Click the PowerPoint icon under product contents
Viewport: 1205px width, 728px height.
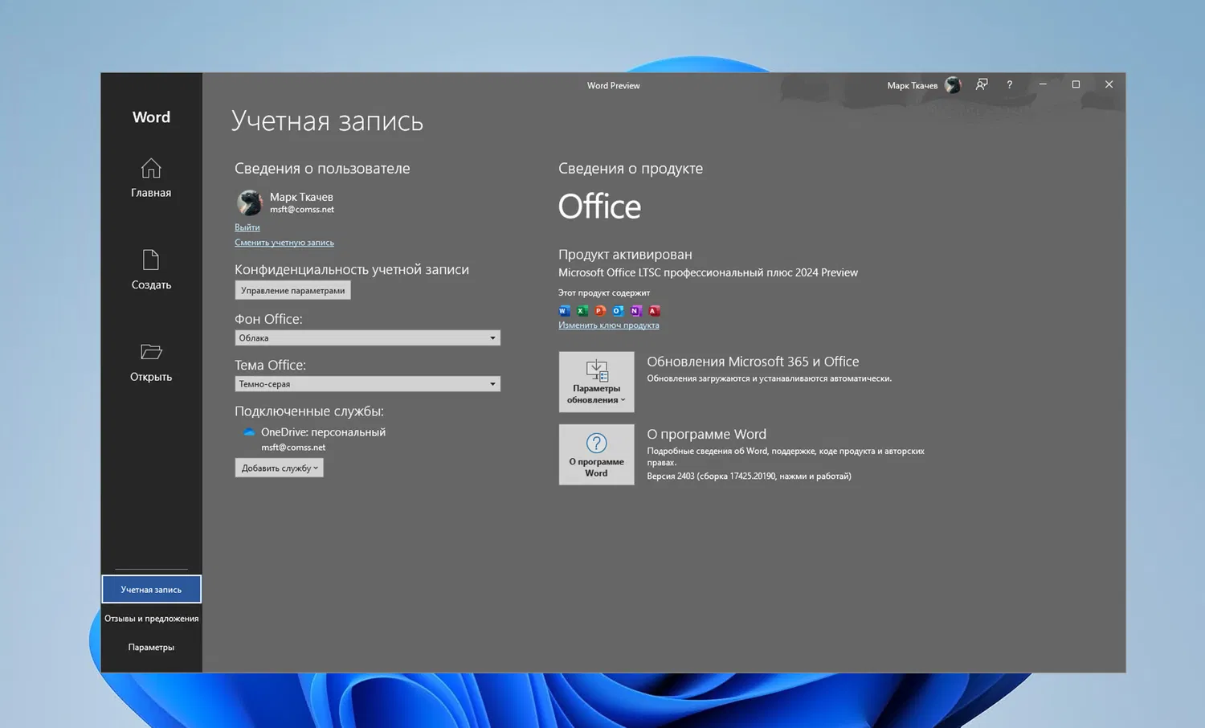tap(600, 311)
